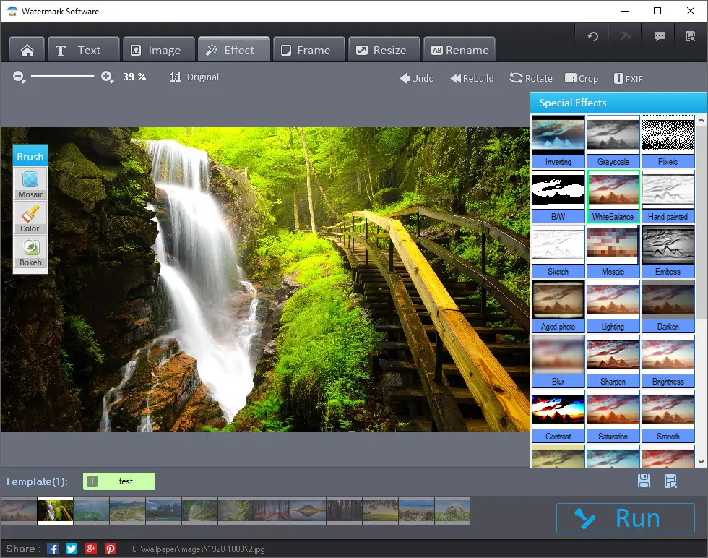
Task: Open the template manager list icon
Action: 670,481
